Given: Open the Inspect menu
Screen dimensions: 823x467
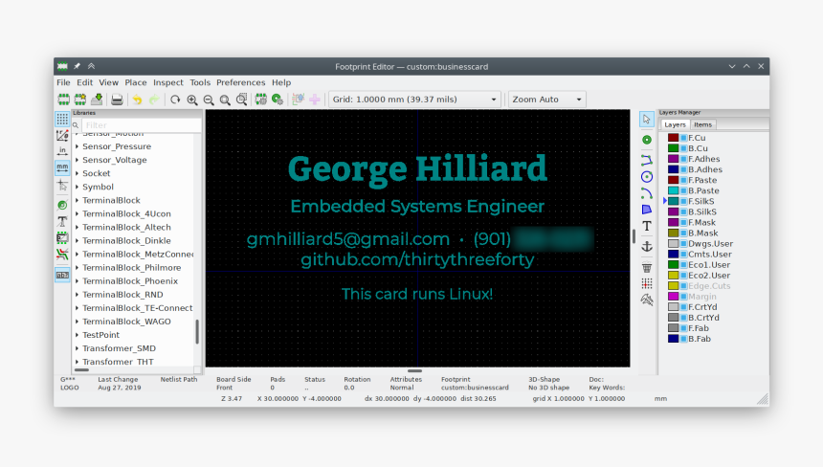Looking at the screenshot, I should click(168, 82).
